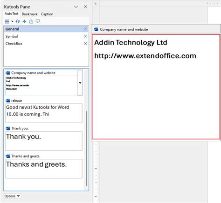The image size is (221, 203).
Task: Click the import AutoText icon
Action: tap(38, 21)
